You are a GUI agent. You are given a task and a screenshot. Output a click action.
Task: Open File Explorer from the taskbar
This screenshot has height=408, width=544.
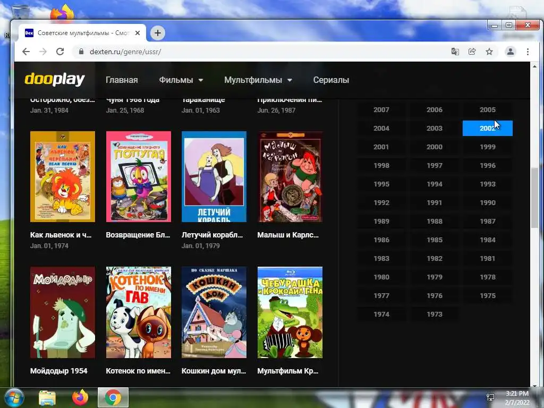47,398
